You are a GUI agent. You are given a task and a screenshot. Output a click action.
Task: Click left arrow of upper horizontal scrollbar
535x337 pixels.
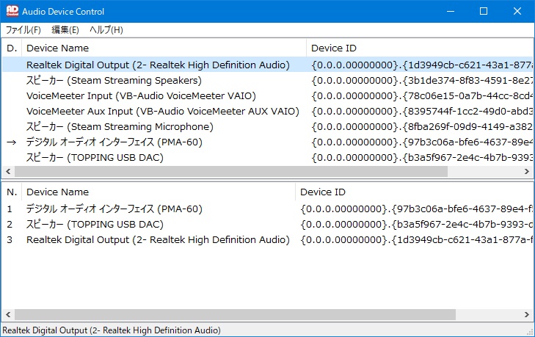[x=8, y=171]
